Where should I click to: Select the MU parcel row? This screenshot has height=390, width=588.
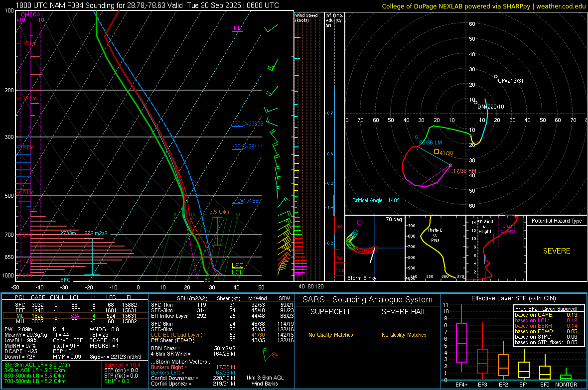click(74, 321)
